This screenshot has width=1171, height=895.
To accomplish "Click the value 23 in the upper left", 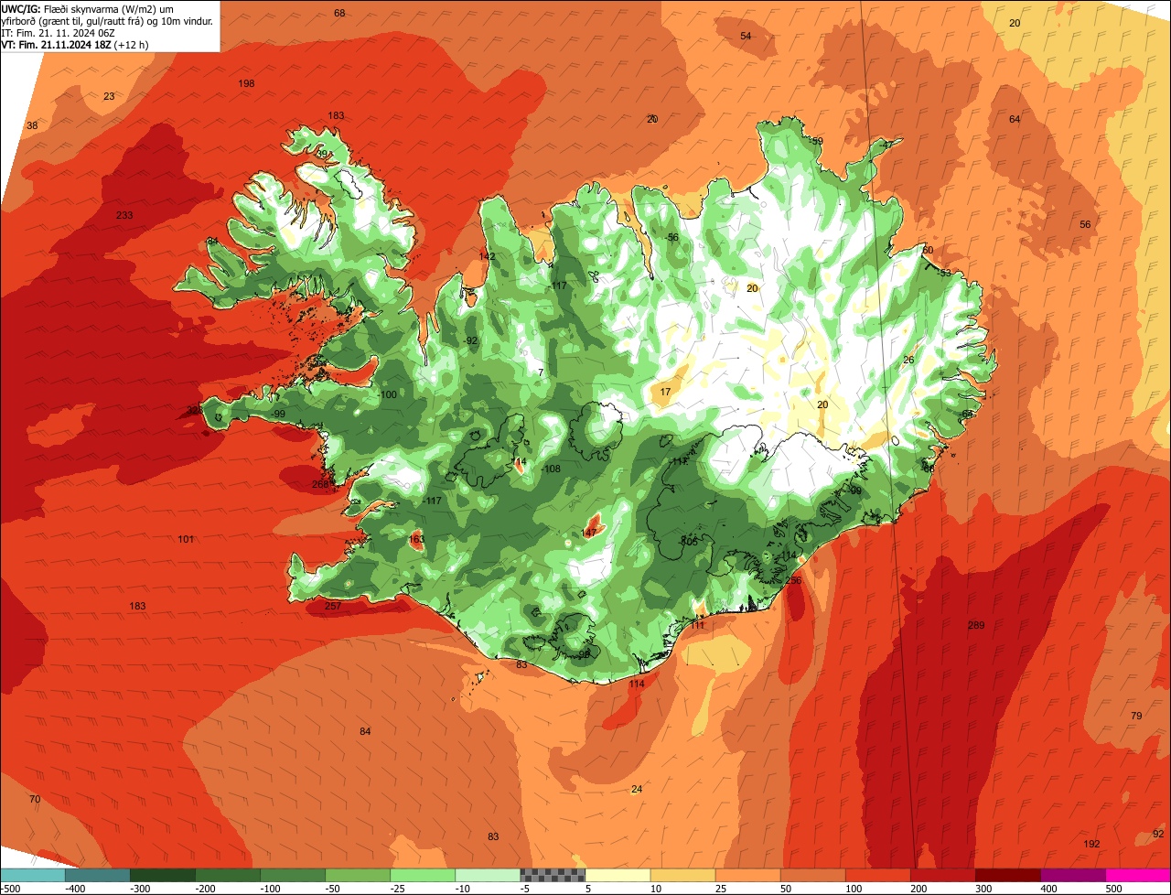I will [x=109, y=96].
